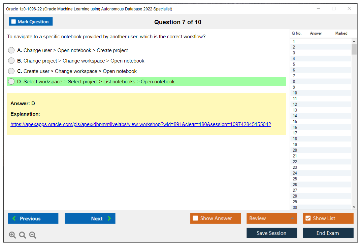The image size is (362, 247).
Task: Open the apexapps.oracle.com explanation link
Action: [140, 124]
